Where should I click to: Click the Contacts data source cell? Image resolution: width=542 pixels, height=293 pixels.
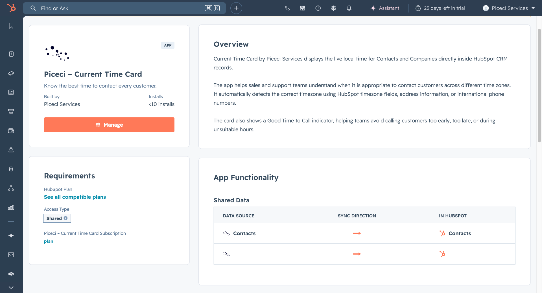click(239, 233)
